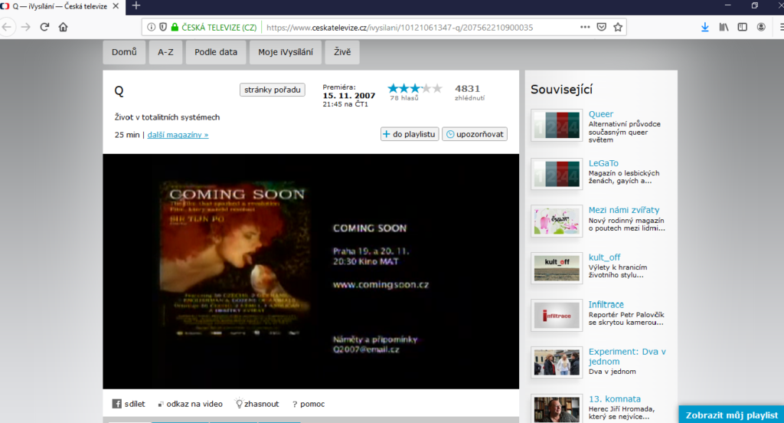Click the stránky pořadu button
This screenshot has width=784, height=423.
(273, 90)
